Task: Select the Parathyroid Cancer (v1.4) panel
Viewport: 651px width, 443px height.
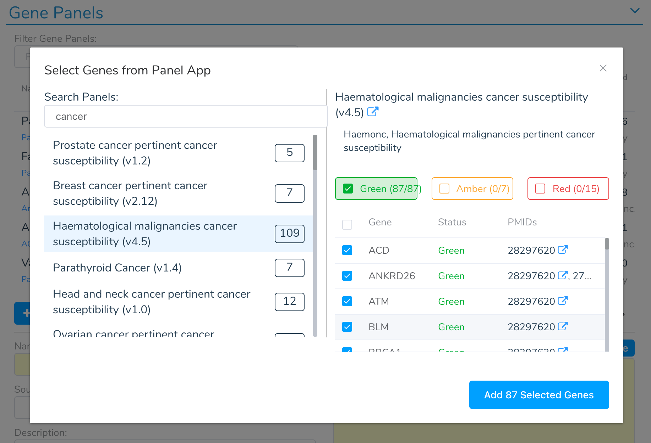Action: pyautogui.click(x=117, y=268)
